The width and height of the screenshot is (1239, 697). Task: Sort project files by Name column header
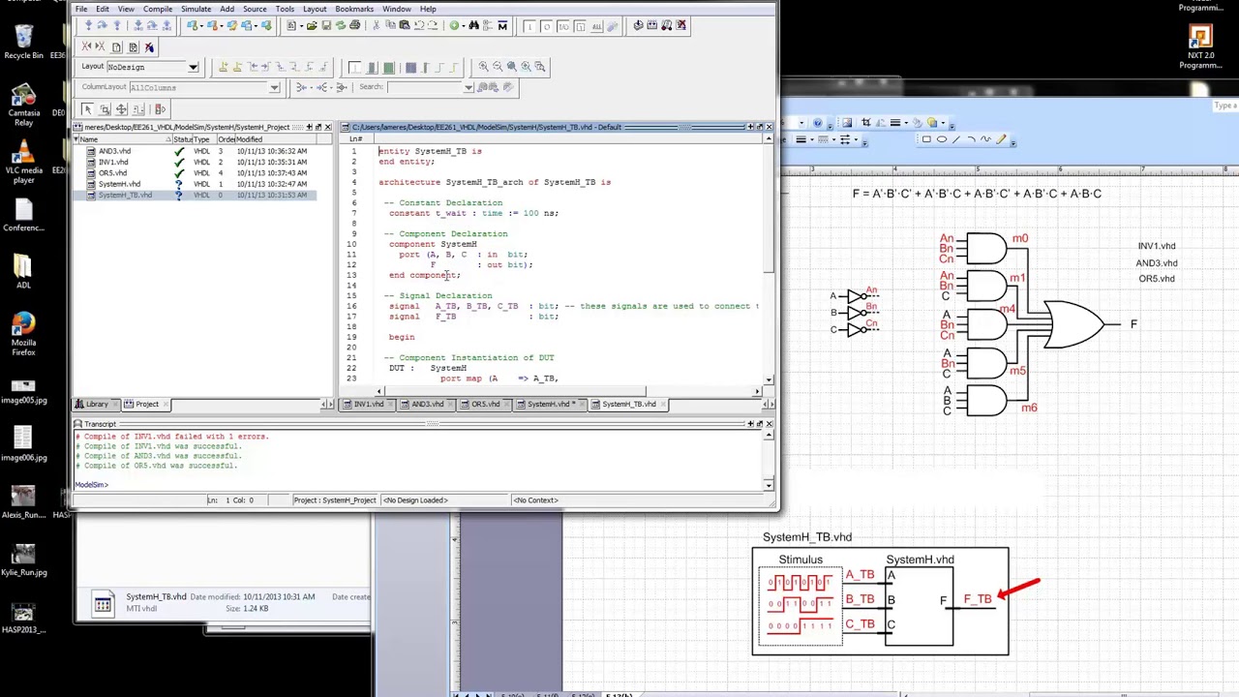[121, 139]
